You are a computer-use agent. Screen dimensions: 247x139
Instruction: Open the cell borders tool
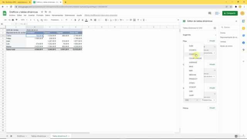95,20
